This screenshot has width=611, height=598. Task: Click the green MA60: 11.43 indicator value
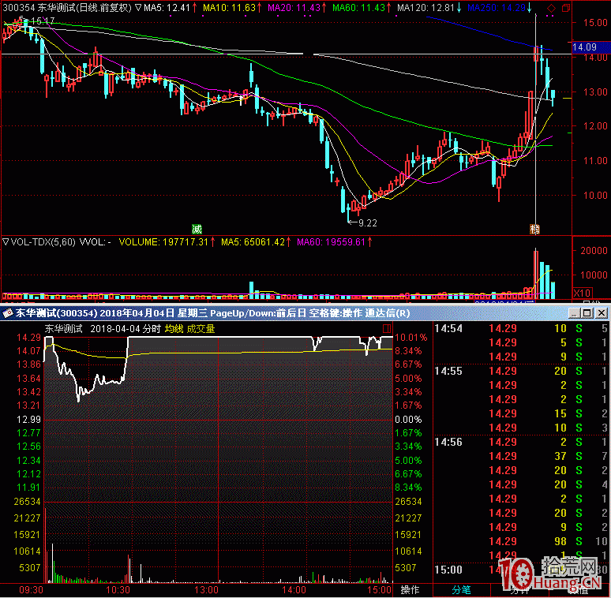(x=362, y=7)
